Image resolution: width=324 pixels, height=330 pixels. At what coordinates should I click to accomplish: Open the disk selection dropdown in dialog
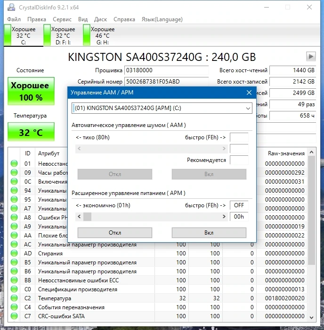pyautogui.click(x=162, y=108)
